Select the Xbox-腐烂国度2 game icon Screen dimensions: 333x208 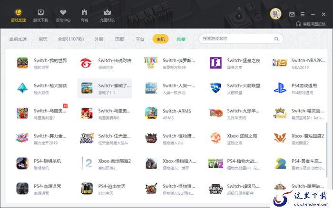pos(280,138)
